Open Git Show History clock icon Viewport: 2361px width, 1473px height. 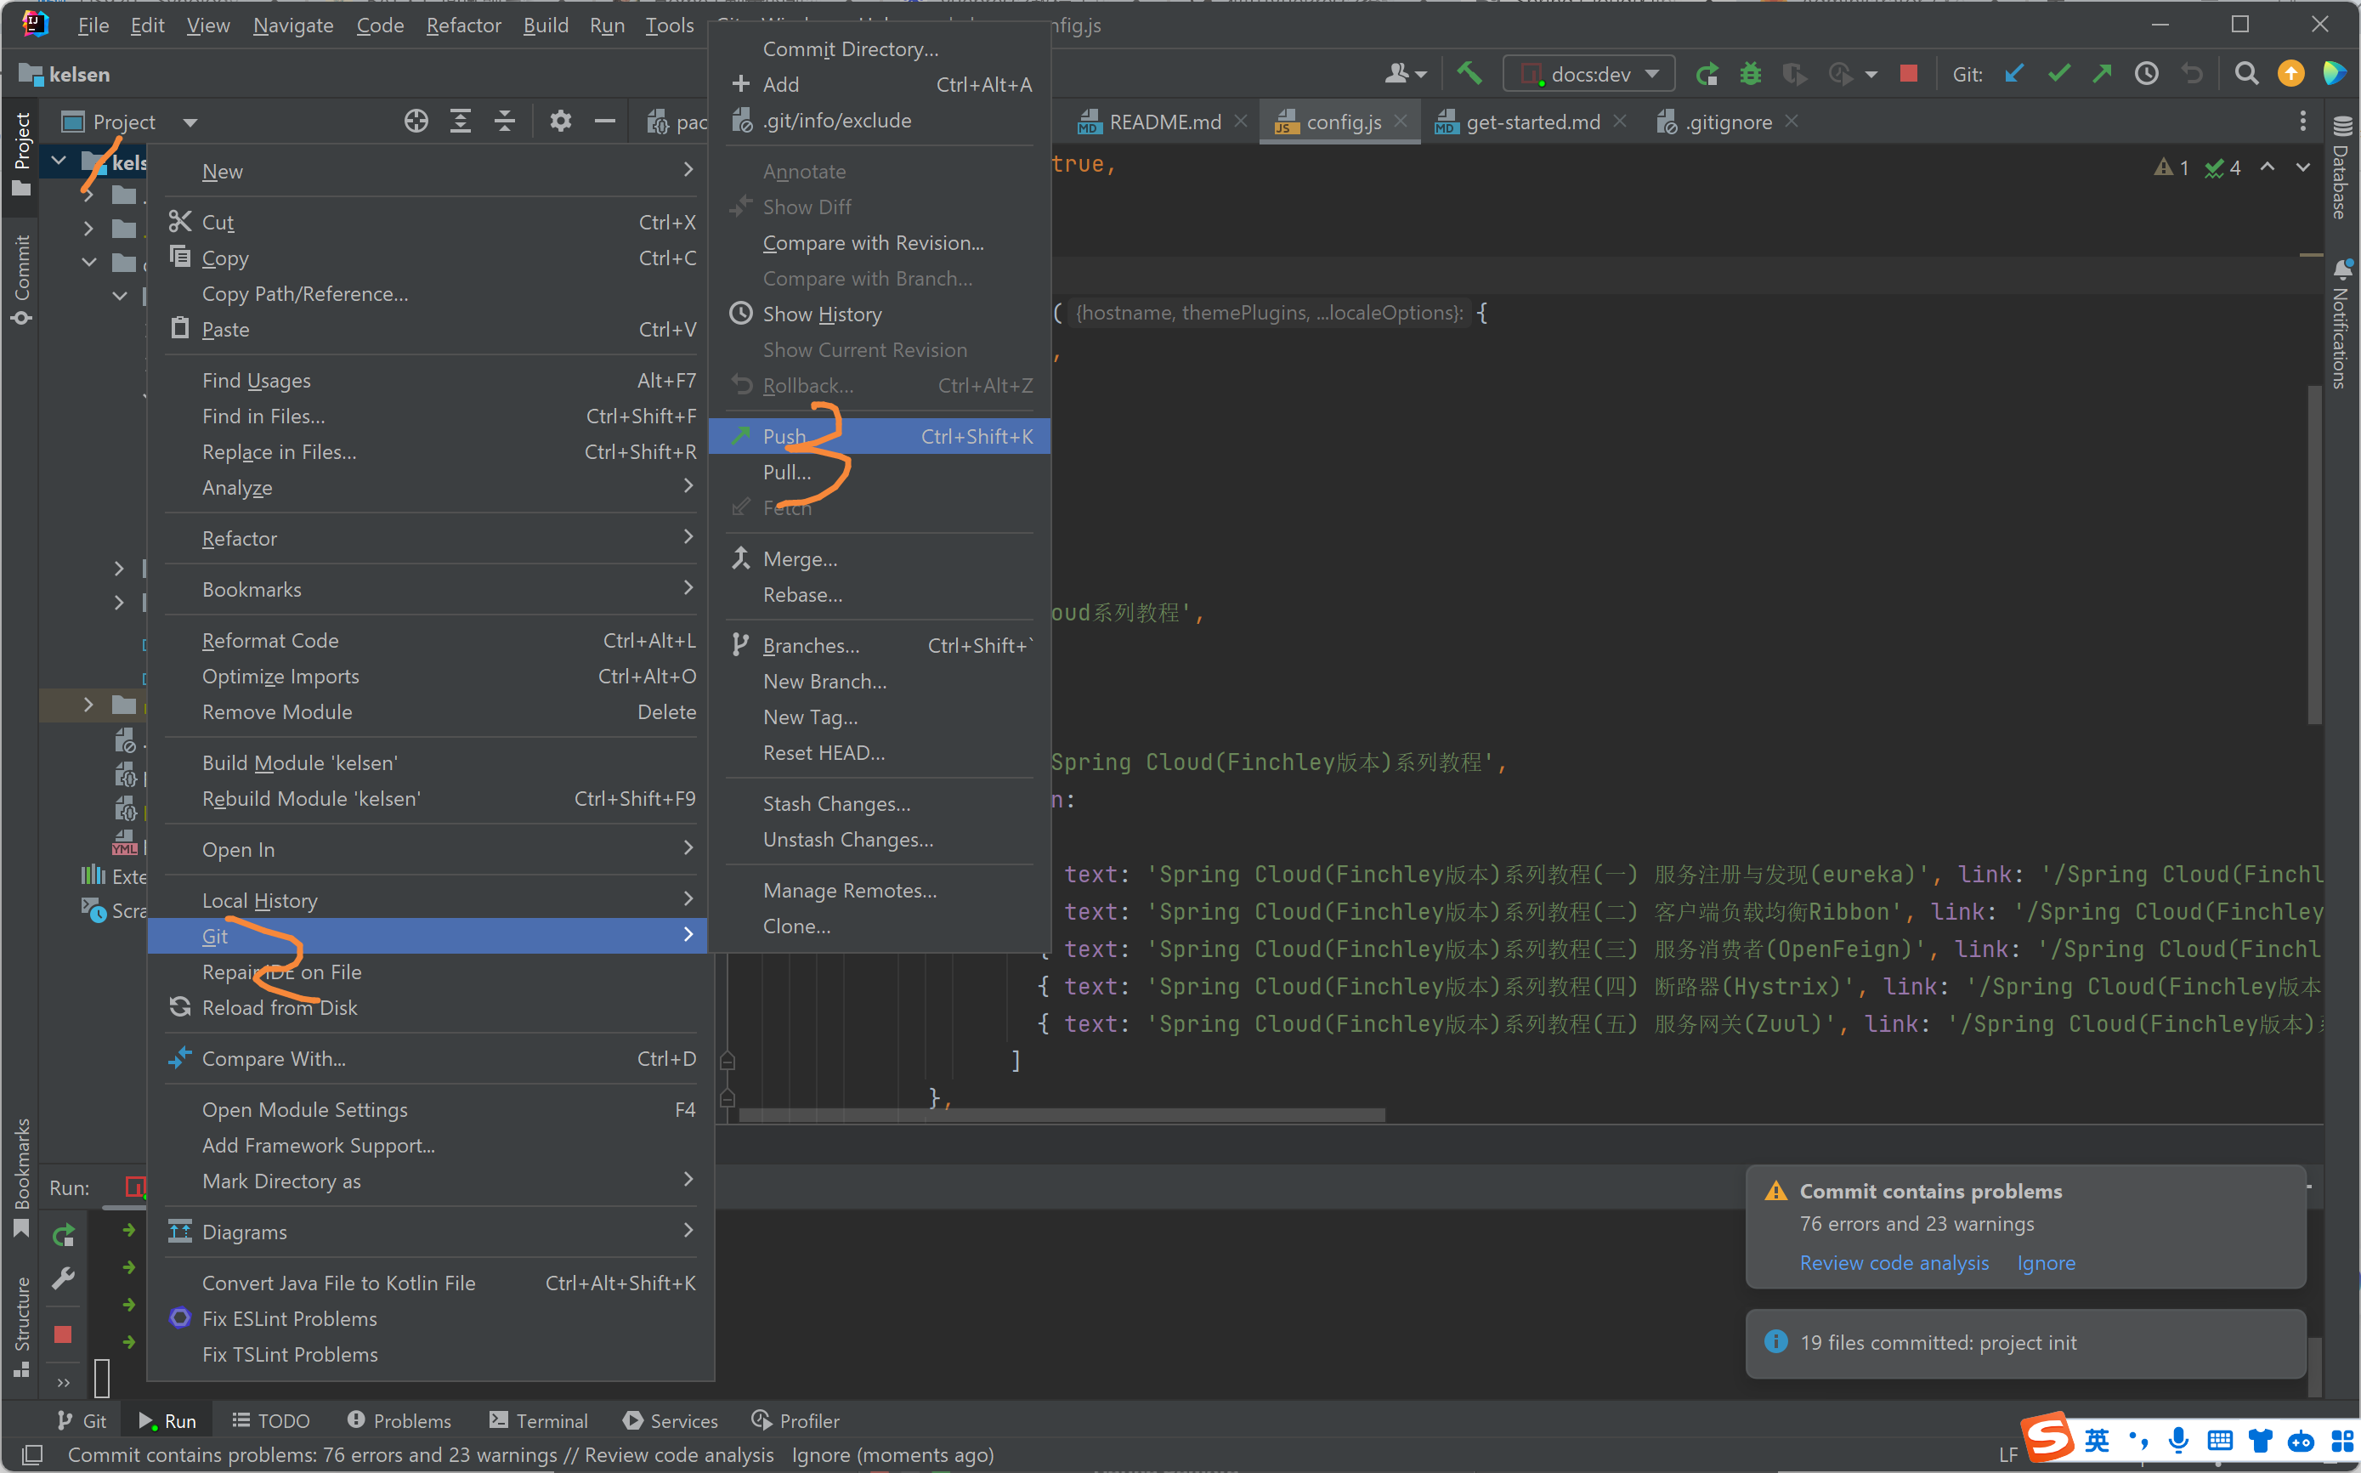2147,74
